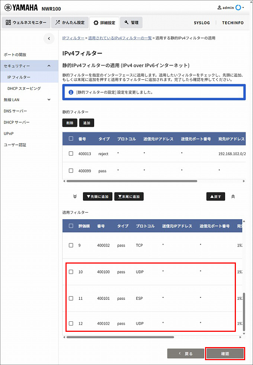
Task: Click the ▲戻す button
Action: 215,196
